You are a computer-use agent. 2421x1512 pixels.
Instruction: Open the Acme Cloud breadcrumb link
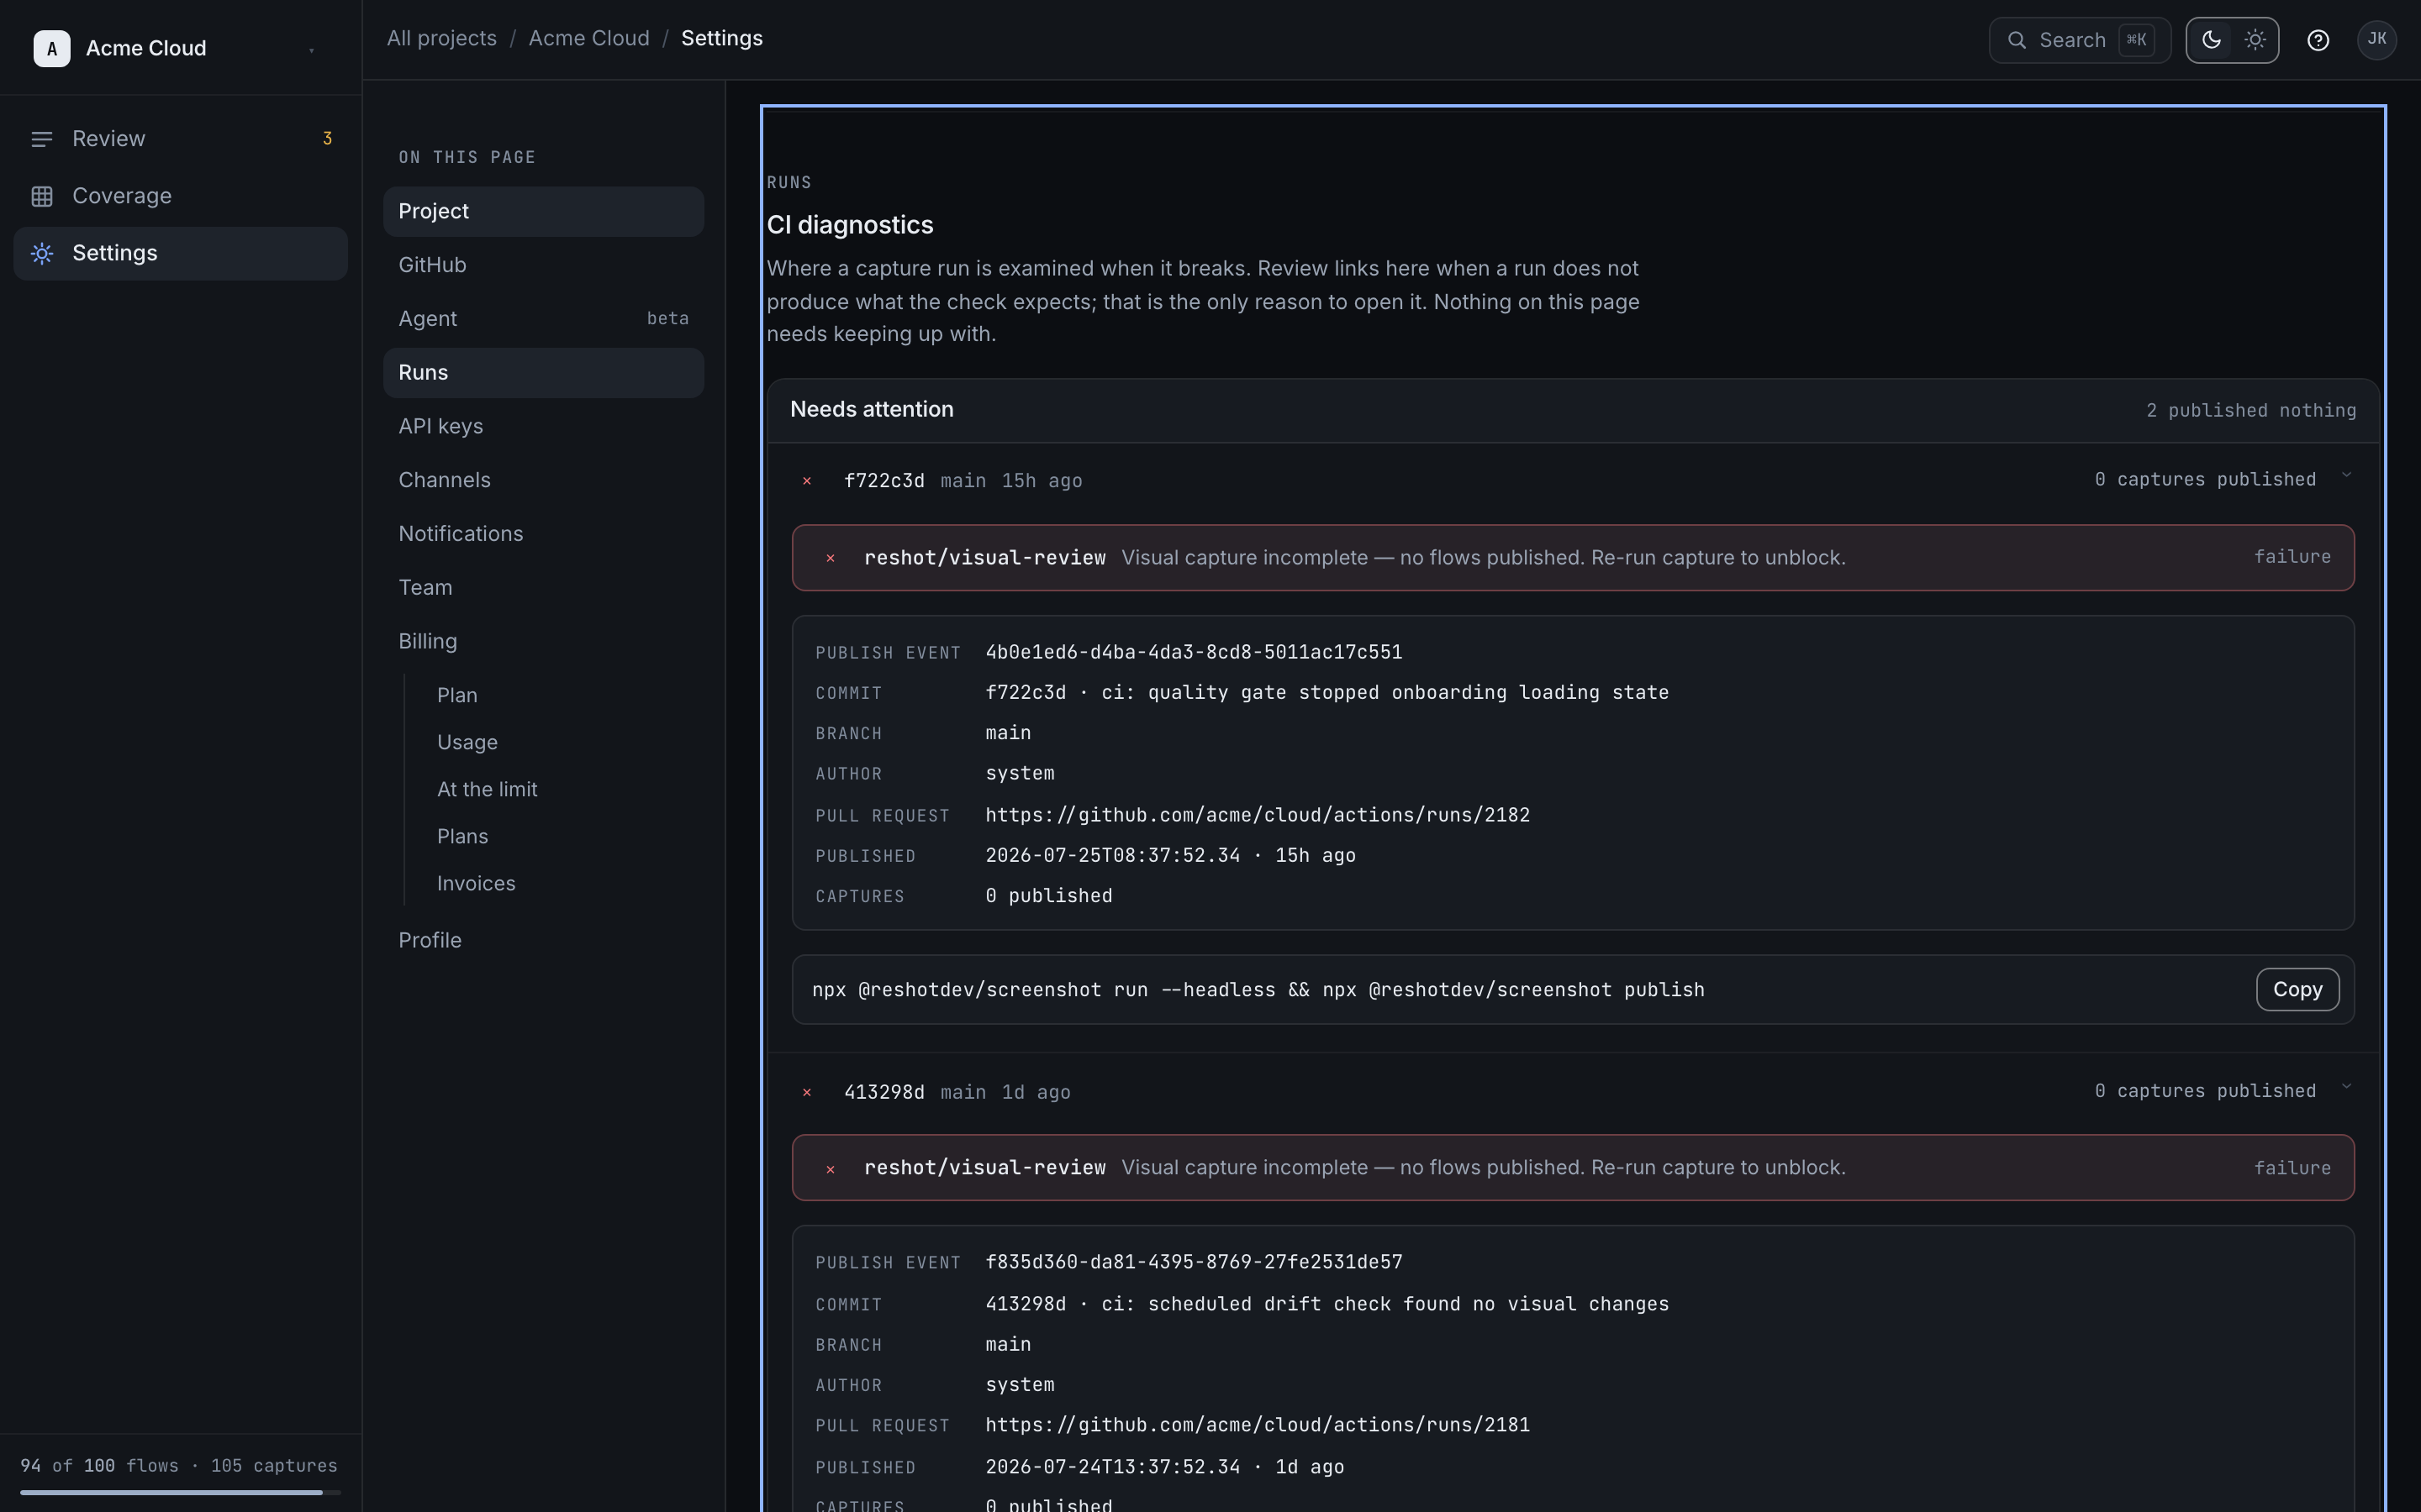coord(589,38)
